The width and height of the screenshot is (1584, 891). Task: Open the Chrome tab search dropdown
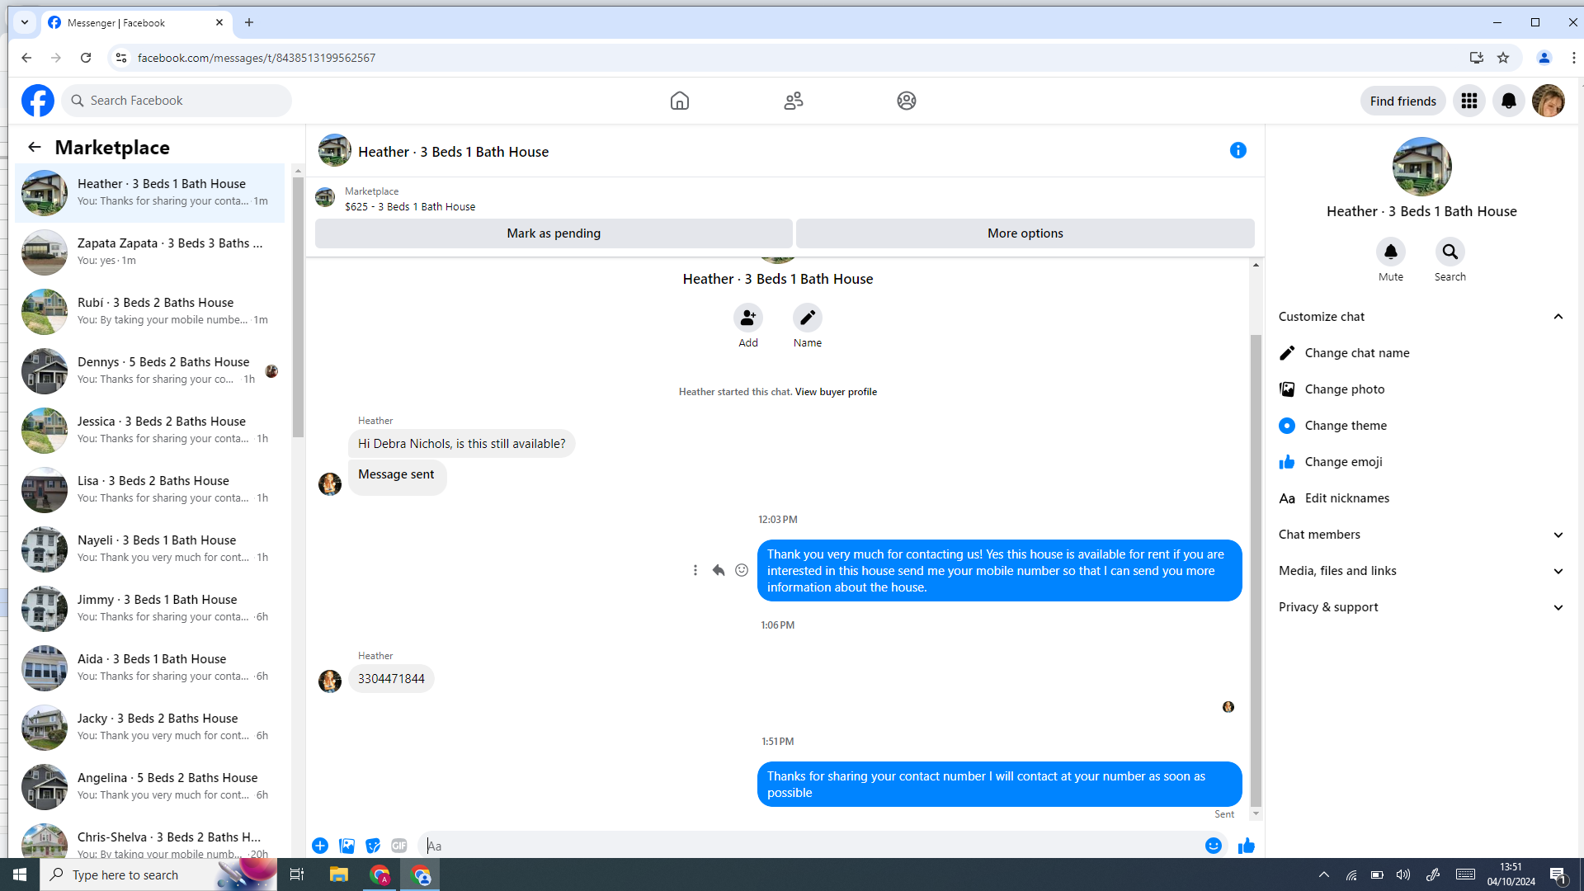click(x=25, y=22)
